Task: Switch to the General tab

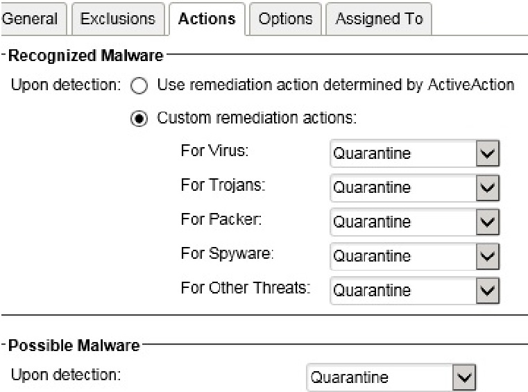Action: [x=32, y=19]
